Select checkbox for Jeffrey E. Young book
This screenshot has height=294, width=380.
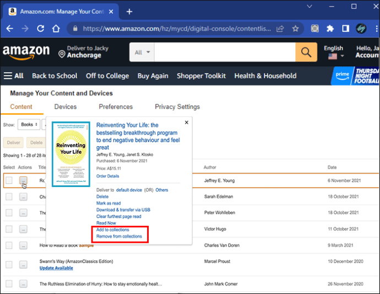pyautogui.click(x=9, y=180)
